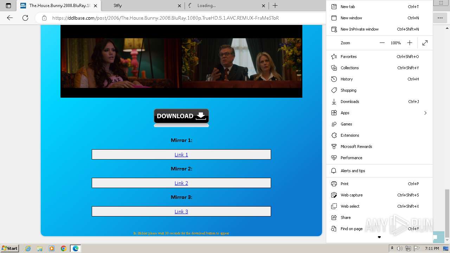Viewport: 450px width, 253px height.
Task: Click the Web capture icon
Action: (334, 195)
